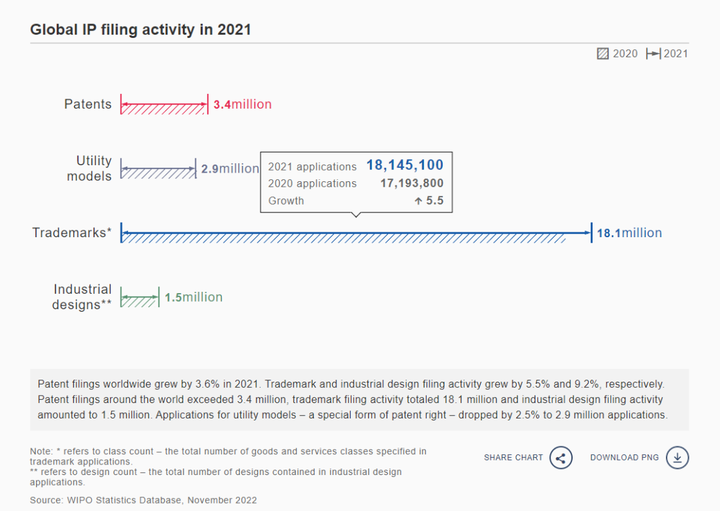The width and height of the screenshot is (720, 511).
Task: Toggle the 2020 hatched legend icon
Action: [x=603, y=53]
